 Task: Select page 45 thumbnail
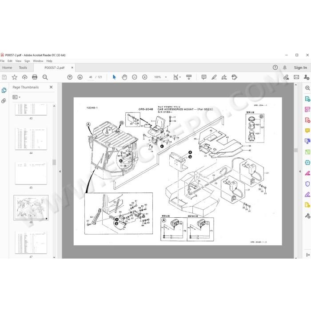(31, 173)
